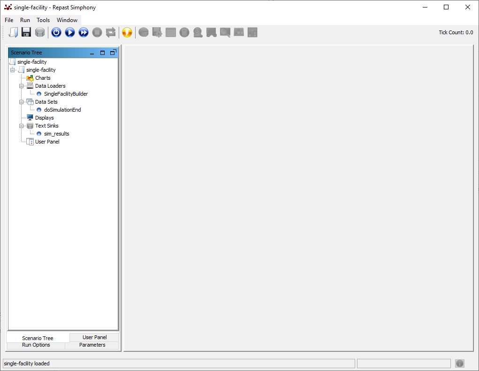The image size is (479, 371).
Task: Collapse the Data Loaders tree node
Action: (22, 86)
